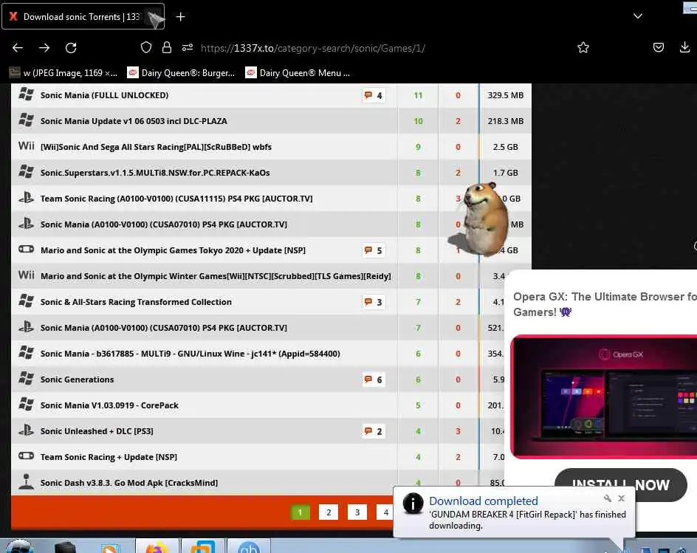Click the Windows Start orb

coord(18,547)
